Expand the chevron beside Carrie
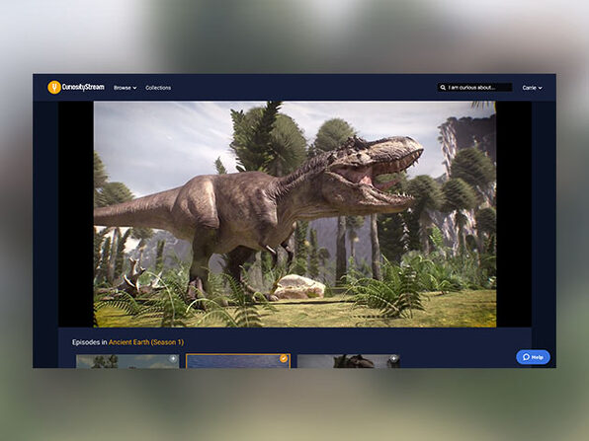Image resolution: width=589 pixels, height=441 pixels. point(541,88)
